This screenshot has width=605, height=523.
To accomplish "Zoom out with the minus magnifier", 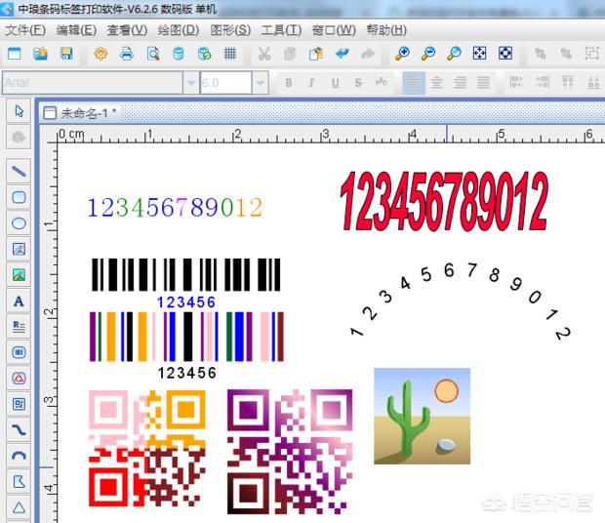I will pyautogui.click(x=428, y=54).
